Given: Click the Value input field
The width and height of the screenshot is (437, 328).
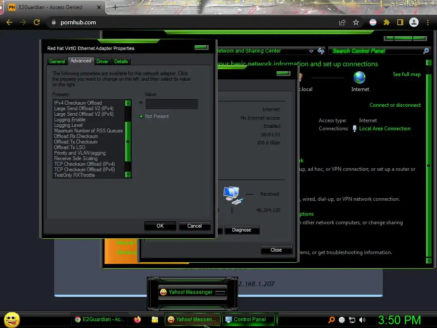Looking at the screenshot, I should 172,104.
